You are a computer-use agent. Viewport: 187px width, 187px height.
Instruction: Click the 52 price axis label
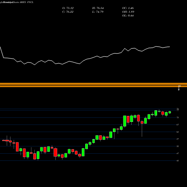pos(178,146)
